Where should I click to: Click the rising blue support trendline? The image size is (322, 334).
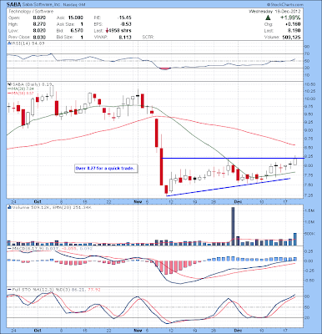pos(228,187)
